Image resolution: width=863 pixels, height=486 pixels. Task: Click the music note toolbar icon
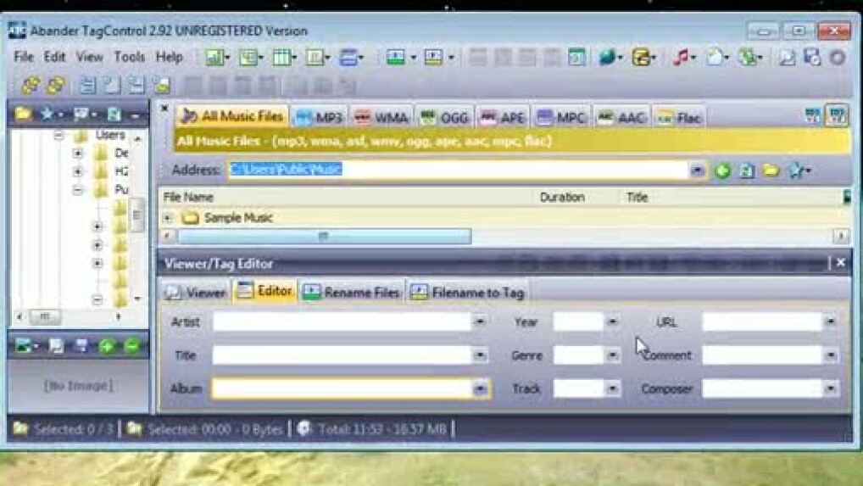[x=681, y=58]
